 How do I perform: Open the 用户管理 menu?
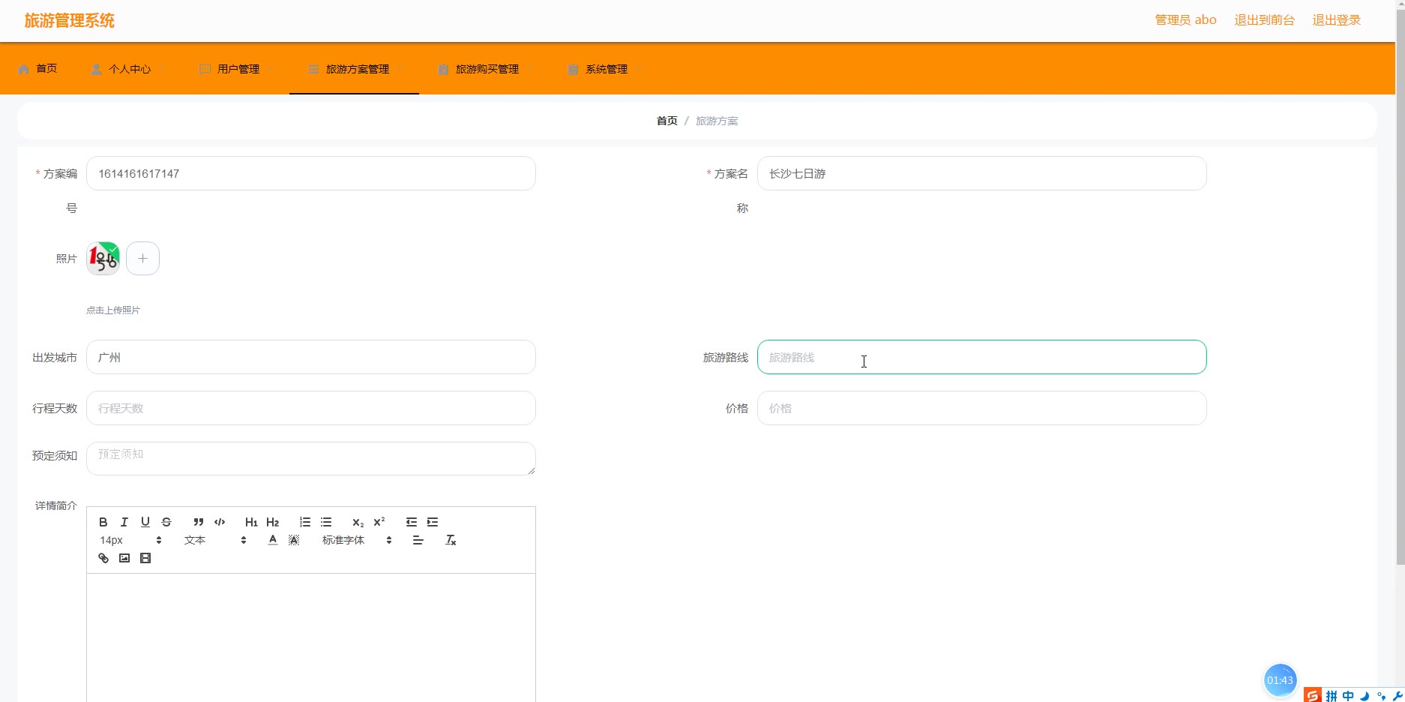pos(238,69)
